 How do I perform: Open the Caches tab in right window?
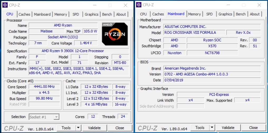pos(158,14)
